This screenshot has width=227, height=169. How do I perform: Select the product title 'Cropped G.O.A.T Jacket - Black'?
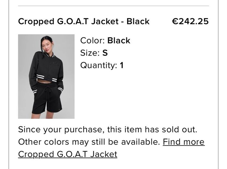(84, 22)
